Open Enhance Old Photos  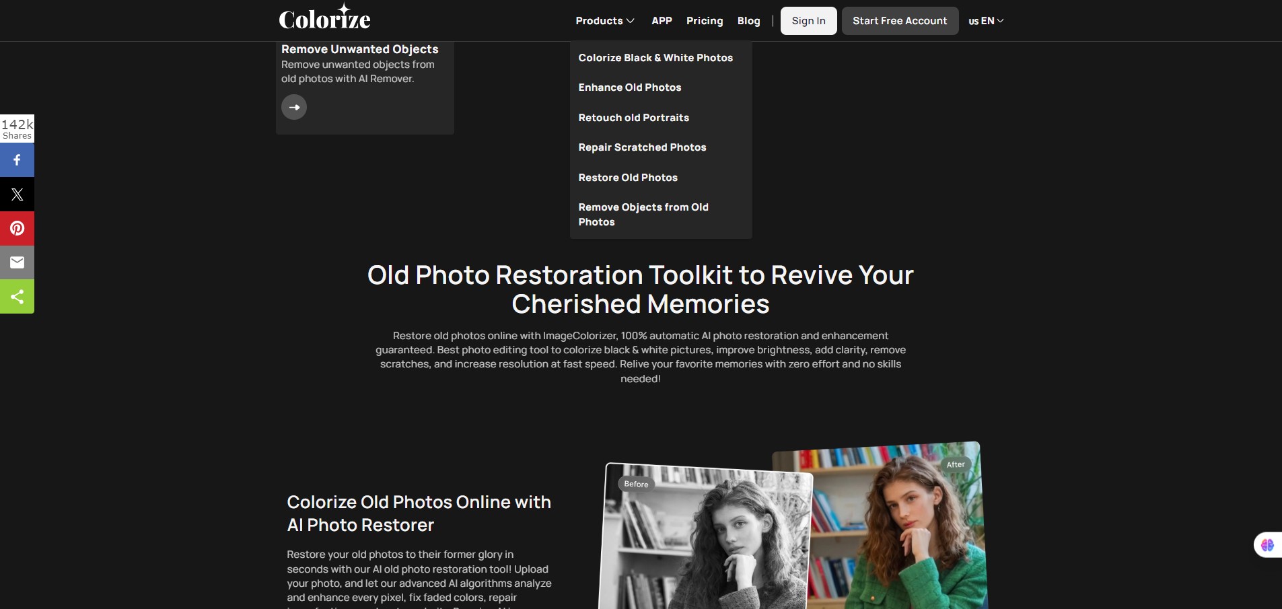click(629, 87)
